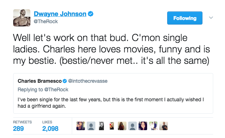
Task: Open the leftmost gray default silhouette avatar
Action: 91,126
